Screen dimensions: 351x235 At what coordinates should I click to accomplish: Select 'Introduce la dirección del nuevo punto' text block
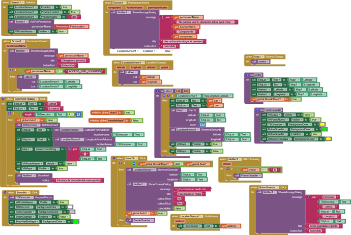[78, 180]
